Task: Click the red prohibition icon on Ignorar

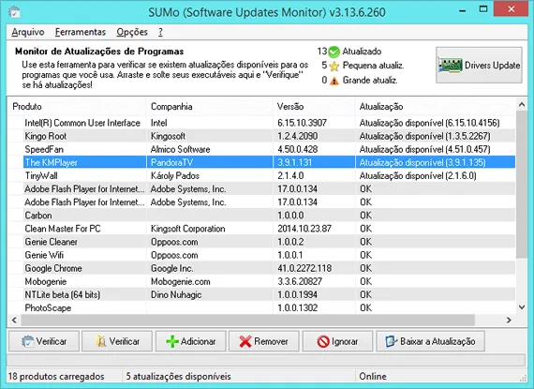Action: pyautogui.click(x=323, y=341)
